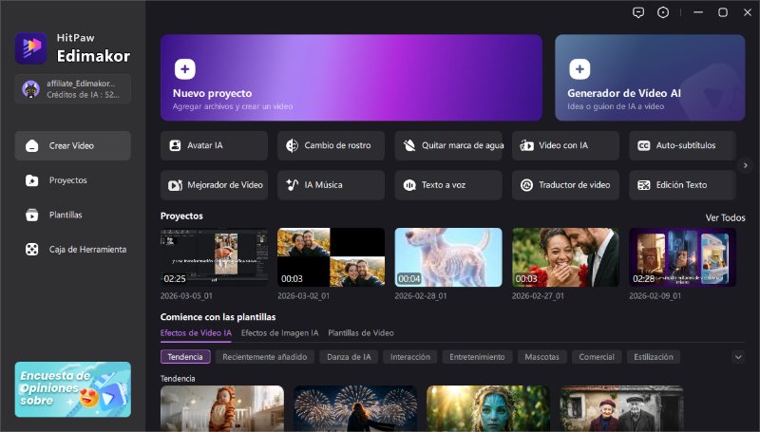The image size is (760, 432).
Task: Click the Proyectos folder icon in sidebar
Action: pos(31,180)
